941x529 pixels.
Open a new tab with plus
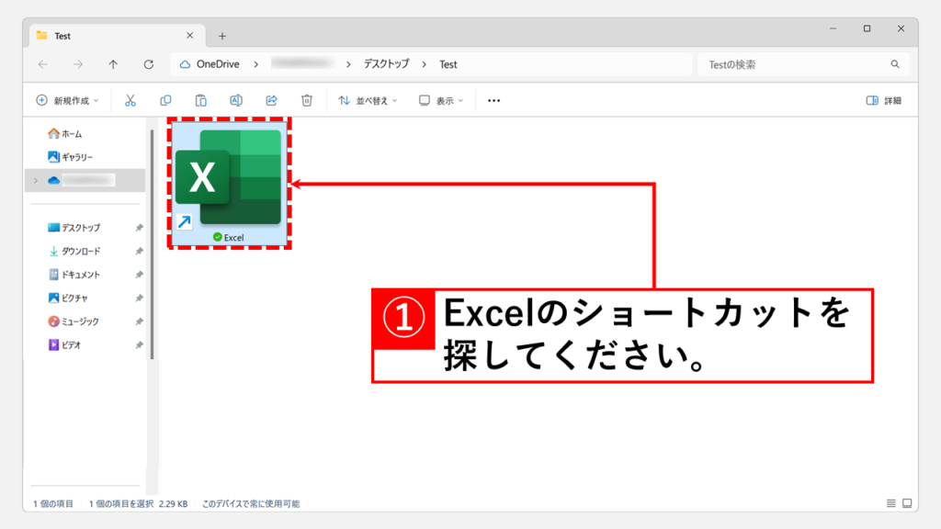222,36
